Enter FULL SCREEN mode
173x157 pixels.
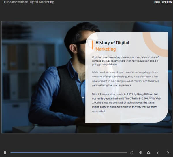click(163, 2)
